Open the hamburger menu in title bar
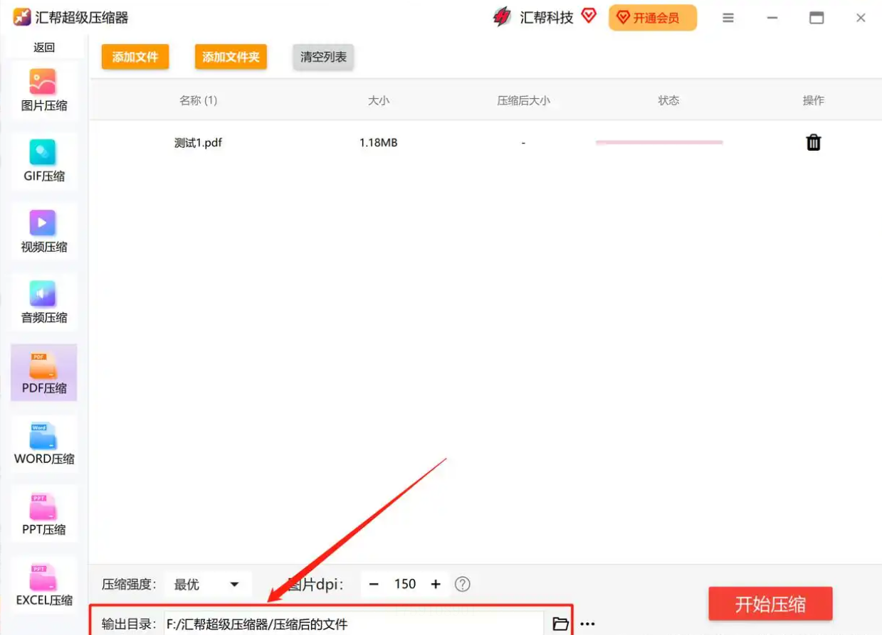 728,18
